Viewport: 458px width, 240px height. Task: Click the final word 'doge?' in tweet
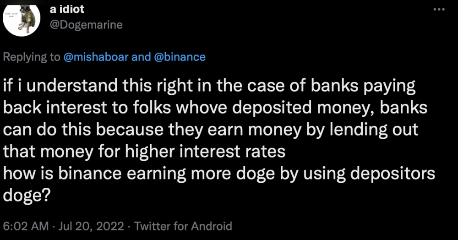coord(27,196)
